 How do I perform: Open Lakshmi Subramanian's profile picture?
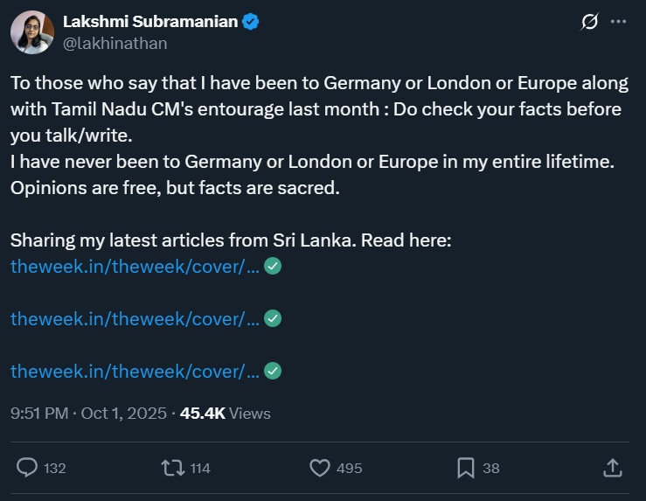pos(31,32)
